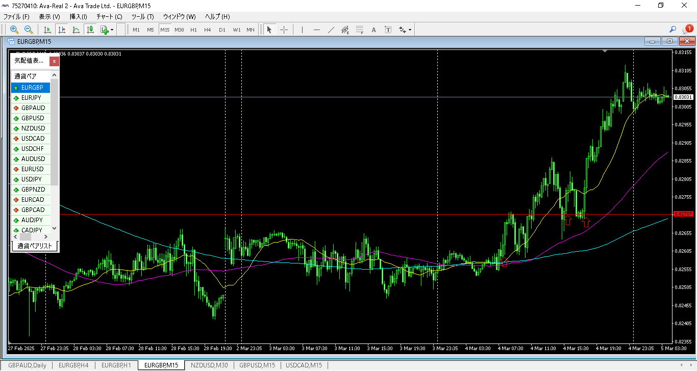Zoom out on the chart
This screenshot has height=371, width=697.
point(29,30)
